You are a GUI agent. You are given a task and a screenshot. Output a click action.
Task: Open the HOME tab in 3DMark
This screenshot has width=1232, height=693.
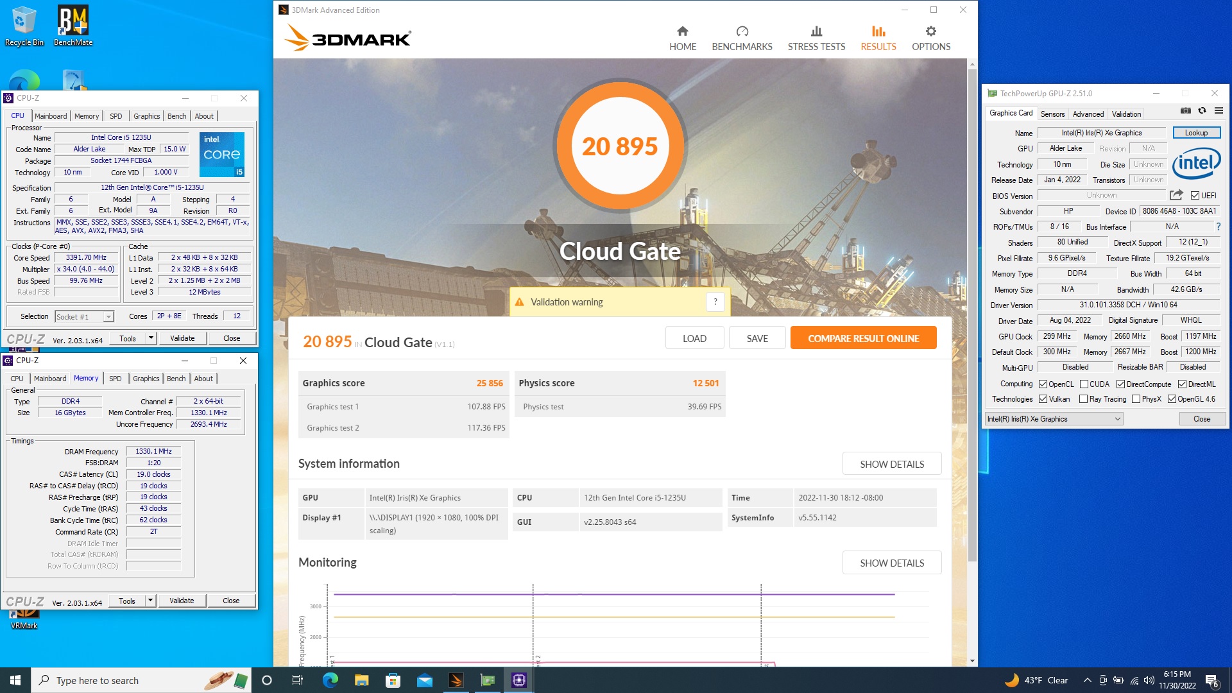click(683, 38)
